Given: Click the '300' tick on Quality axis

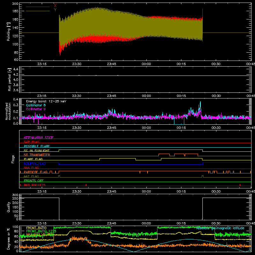Looking at the screenshot, I should (x=15, y=195).
